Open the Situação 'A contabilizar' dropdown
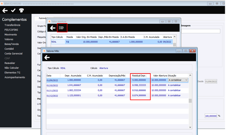 tap(178, 80)
